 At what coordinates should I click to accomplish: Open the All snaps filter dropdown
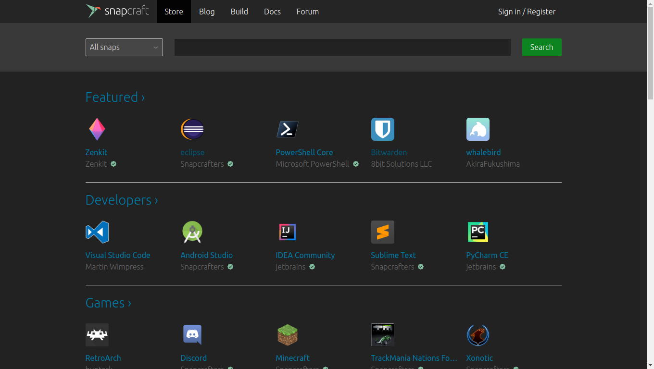click(x=124, y=47)
